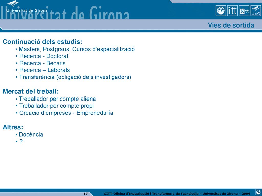Select the 'Recerca - Becaris' bullet
The height and width of the screenshot is (196, 262).
pos(41,63)
